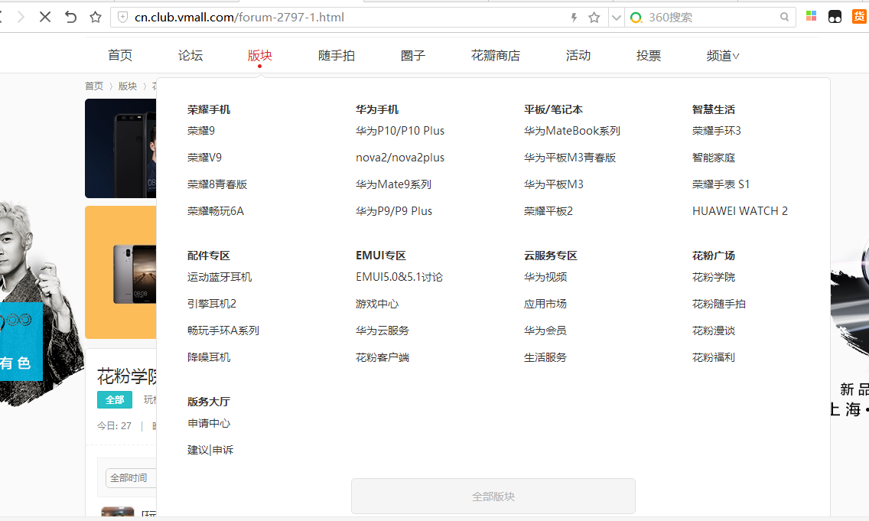Screen dimensions: 869x521
Task: Click the 版块 breadcrumb link
Action: pos(128,86)
